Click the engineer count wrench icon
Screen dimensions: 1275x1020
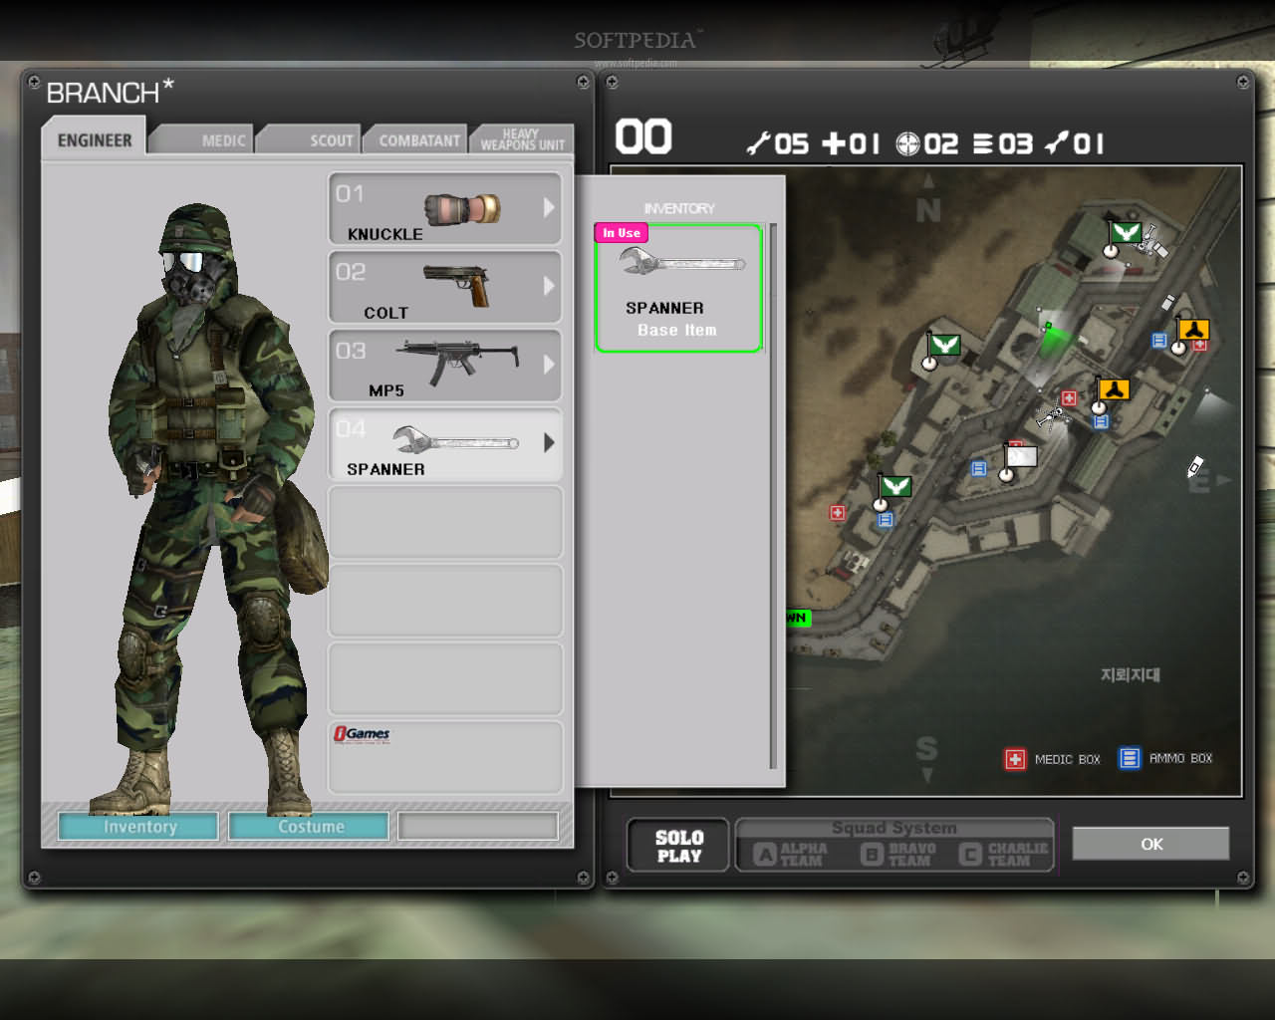pyautogui.click(x=758, y=143)
